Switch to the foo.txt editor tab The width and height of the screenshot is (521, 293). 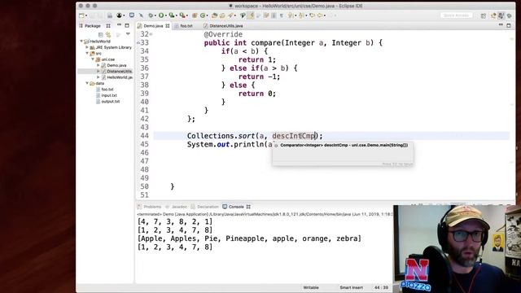click(x=186, y=25)
